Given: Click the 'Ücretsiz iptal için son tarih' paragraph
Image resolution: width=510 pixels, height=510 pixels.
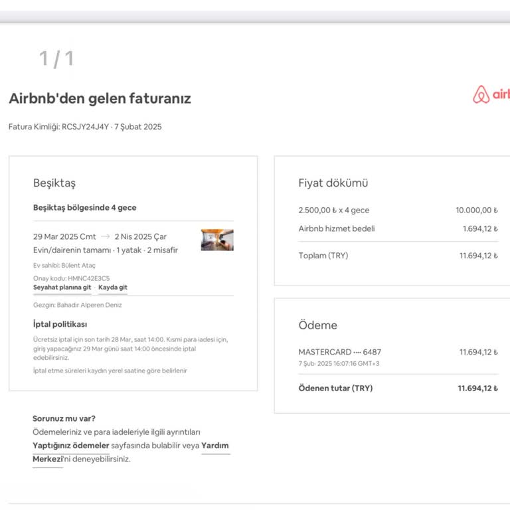Looking at the screenshot, I should tap(130, 349).
